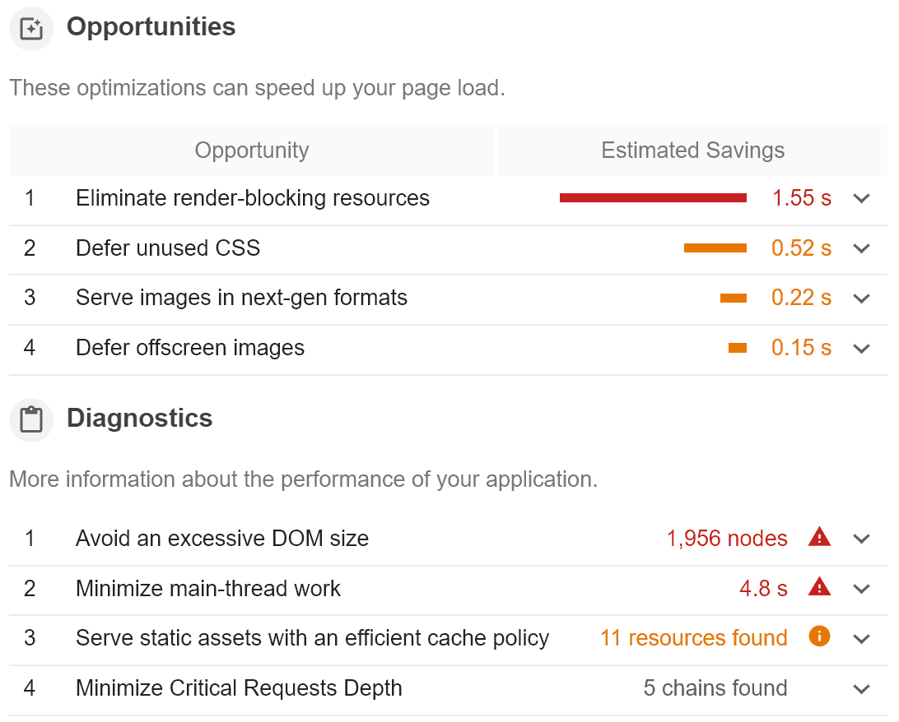
Task: Expand Defer offscreen images chevron
Action: (x=862, y=348)
